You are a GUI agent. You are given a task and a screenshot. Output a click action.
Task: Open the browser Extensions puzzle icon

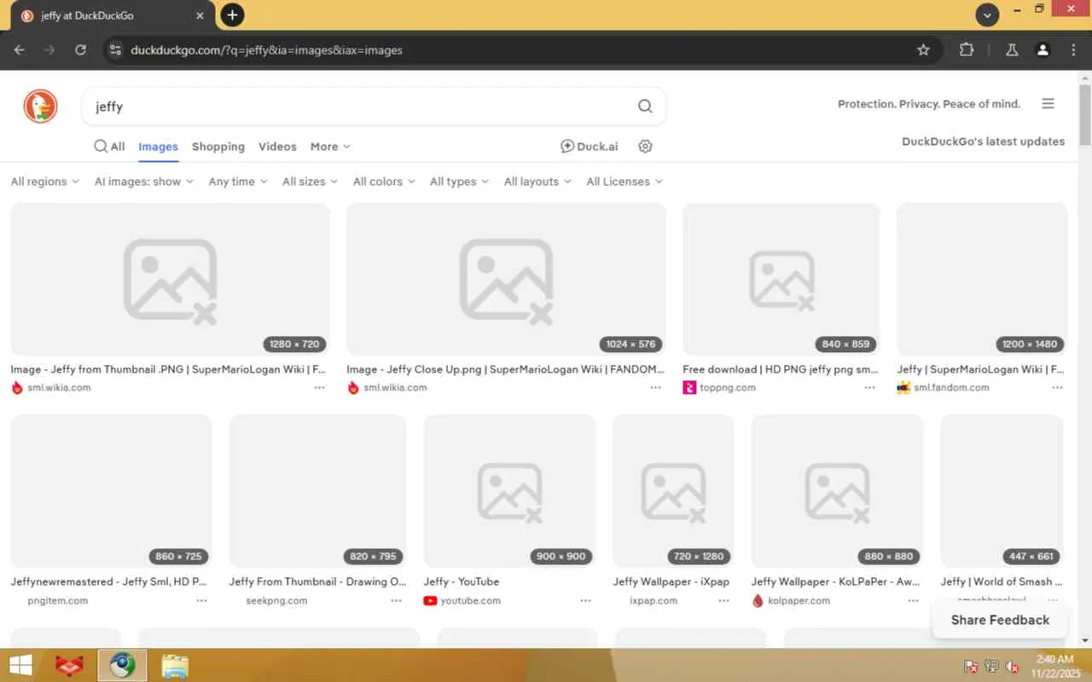point(967,50)
